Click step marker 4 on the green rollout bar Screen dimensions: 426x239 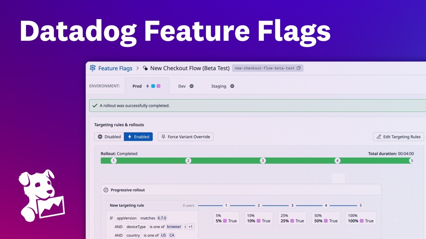(x=337, y=161)
